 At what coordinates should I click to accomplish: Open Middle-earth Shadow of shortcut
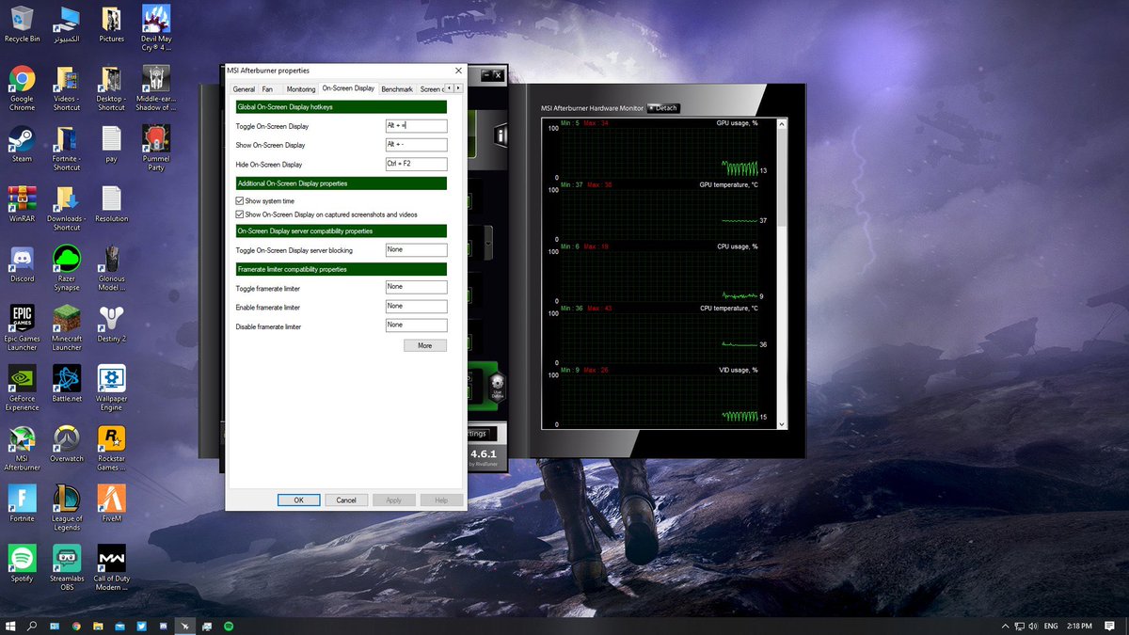pos(156,88)
